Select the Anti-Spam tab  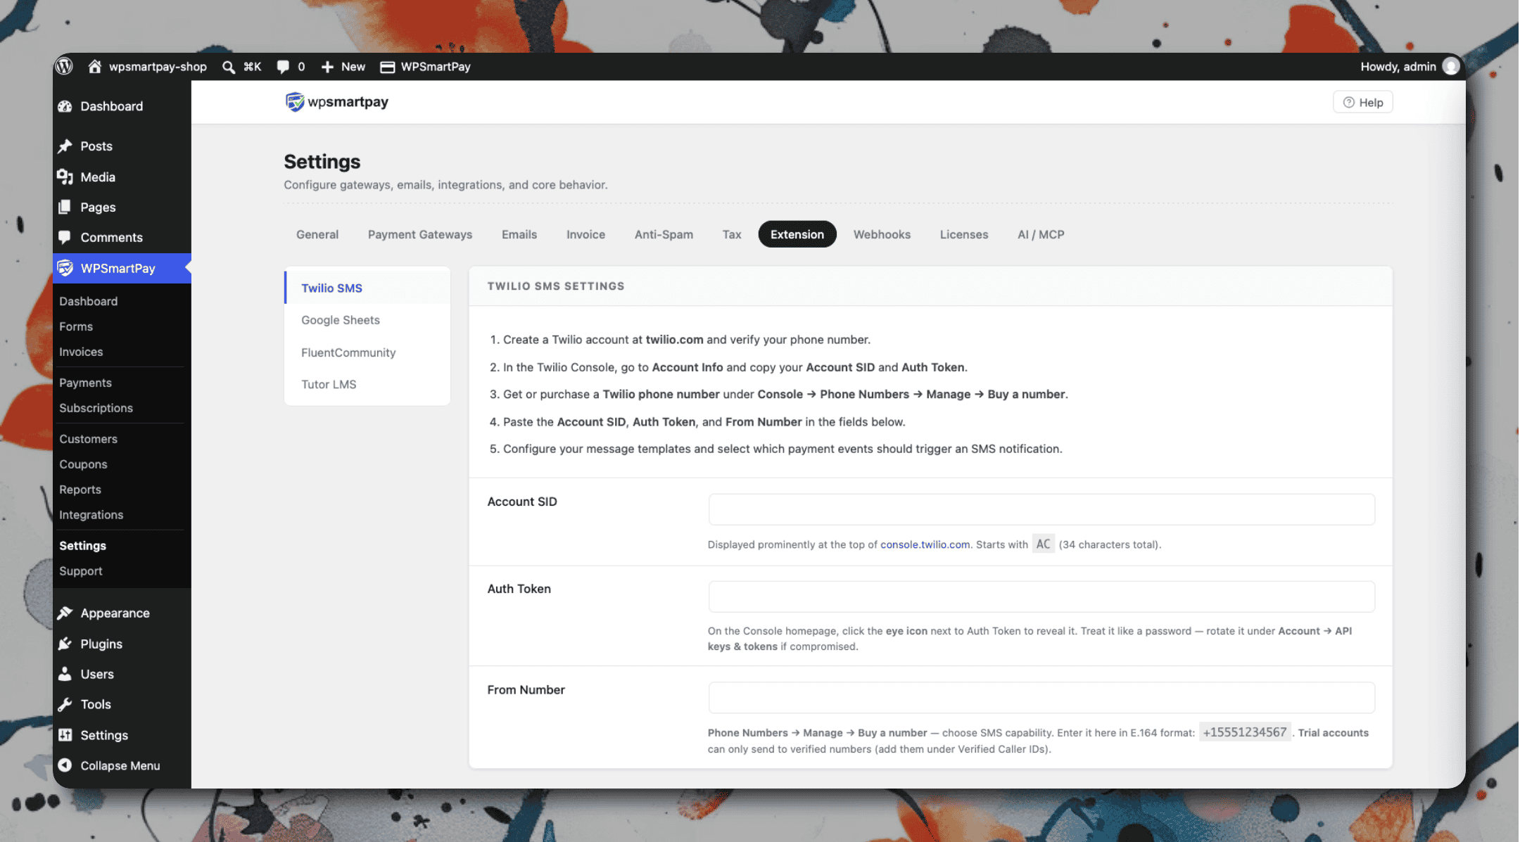(664, 234)
